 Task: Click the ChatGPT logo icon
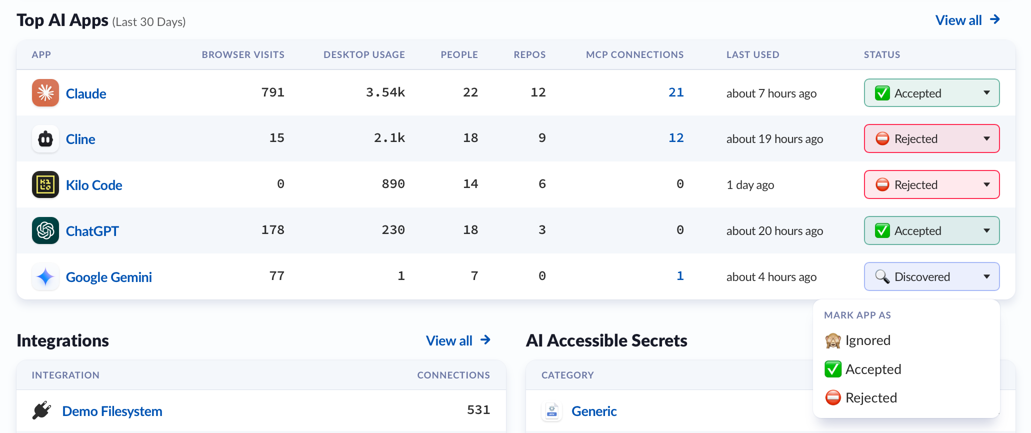[x=45, y=230]
